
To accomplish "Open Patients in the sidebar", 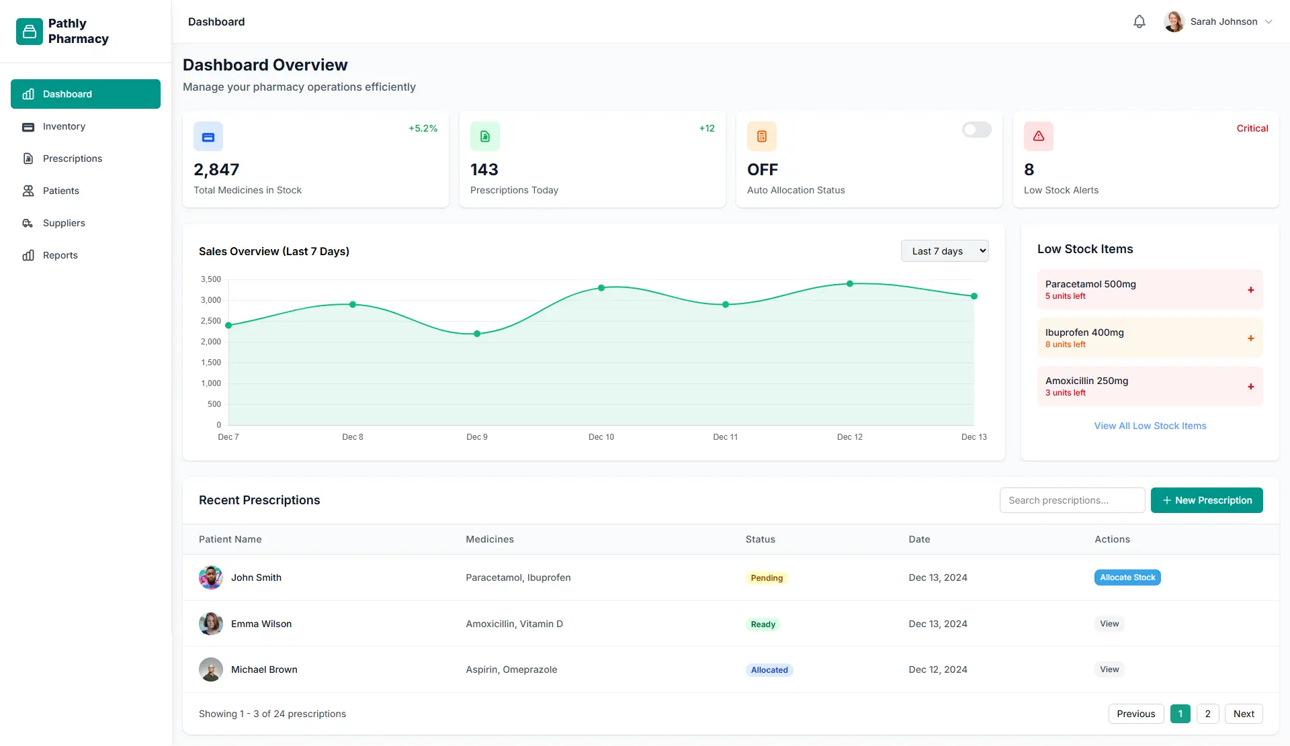I will tap(85, 191).
